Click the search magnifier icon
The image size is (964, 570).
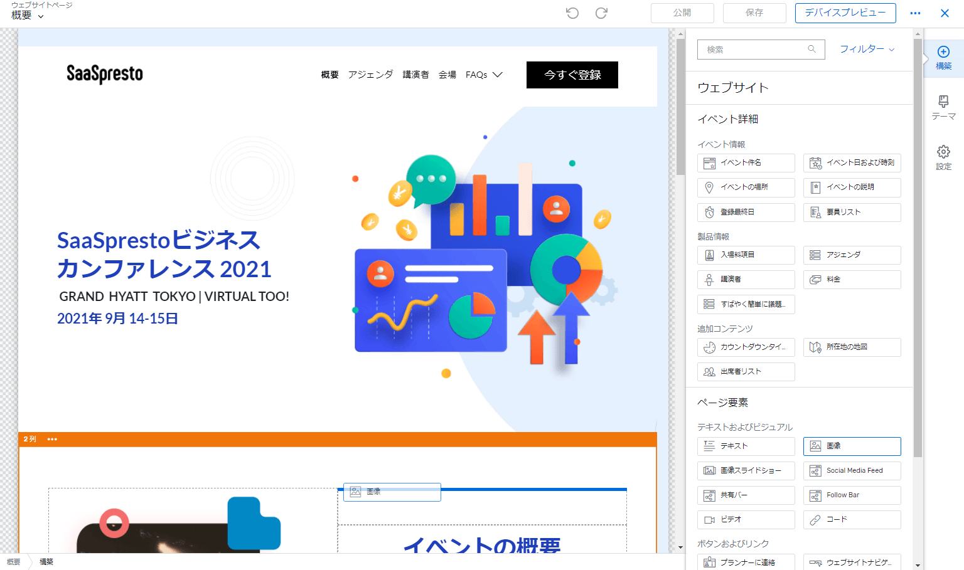811,49
